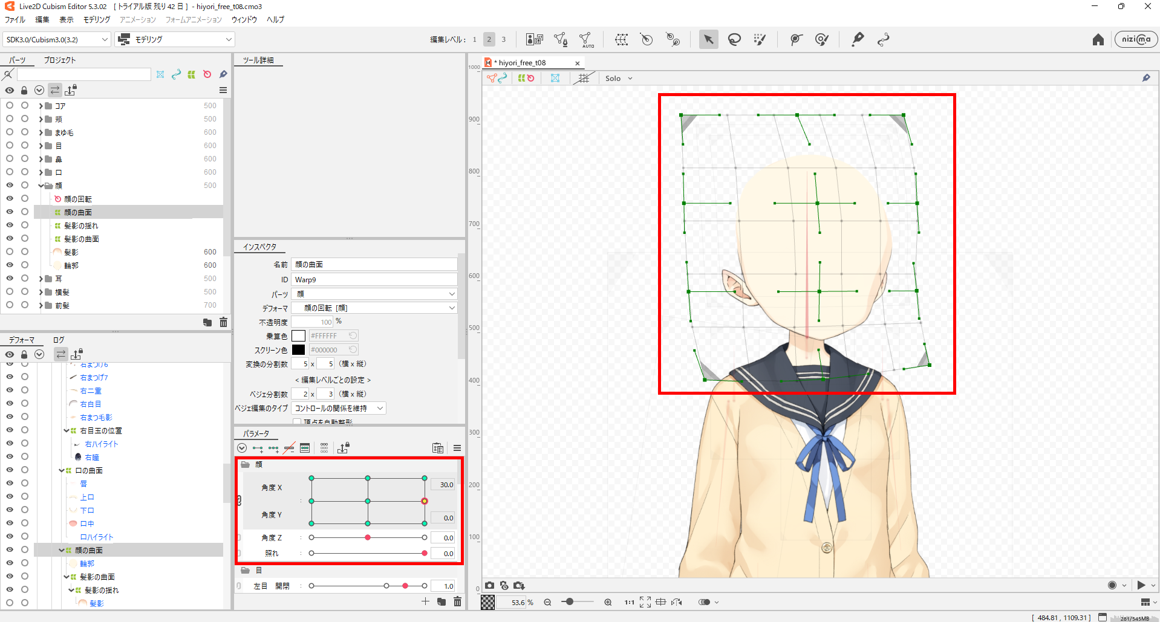1160x622 pixels.
Task: Click the fit-to-screen view icon
Action: pos(645,602)
